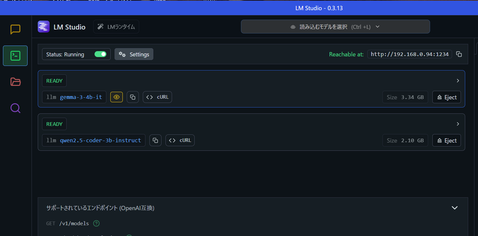
Task: Click help icon next to /v1/models
Action: pos(96,224)
